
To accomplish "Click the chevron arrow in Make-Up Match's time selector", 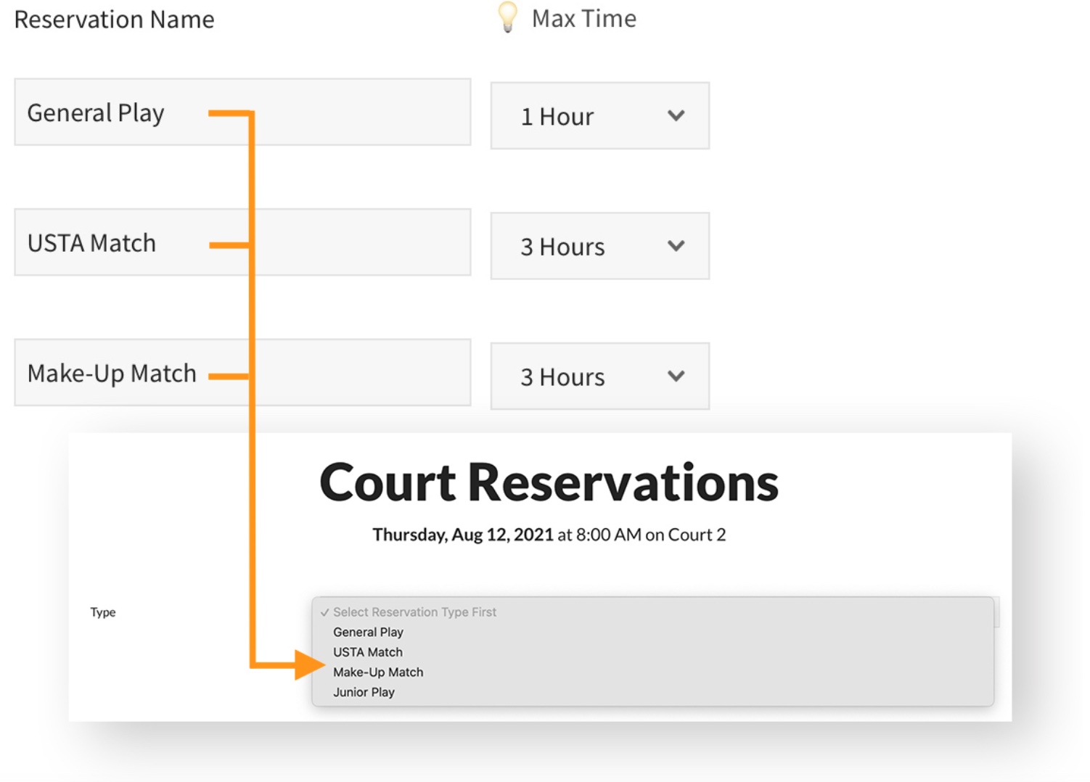I will pos(676,376).
